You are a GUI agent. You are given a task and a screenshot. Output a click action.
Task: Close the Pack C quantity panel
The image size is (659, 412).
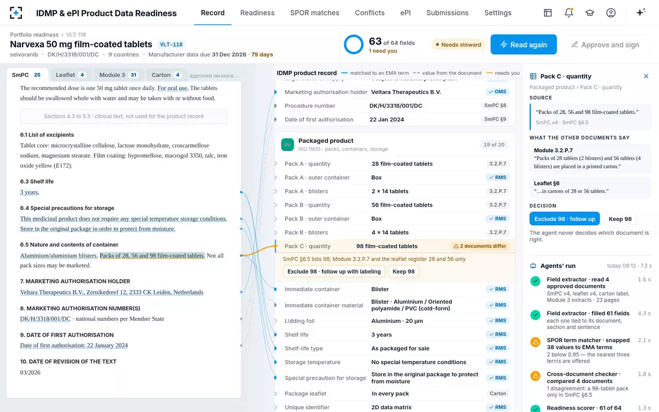pyautogui.click(x=646, y=76)
